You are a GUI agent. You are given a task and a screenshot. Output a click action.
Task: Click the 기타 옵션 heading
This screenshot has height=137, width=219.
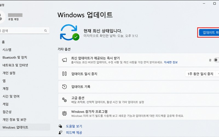(64, 49)
